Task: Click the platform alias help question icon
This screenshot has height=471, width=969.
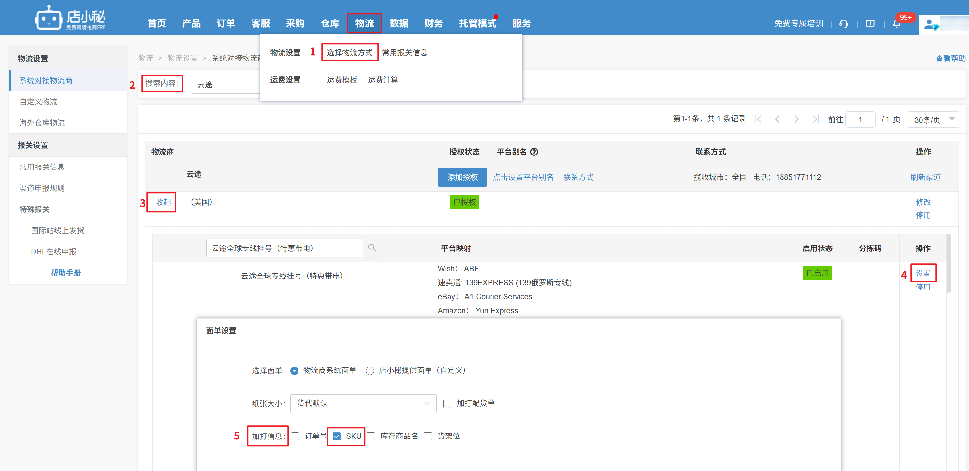Action: tap(534, 152)
